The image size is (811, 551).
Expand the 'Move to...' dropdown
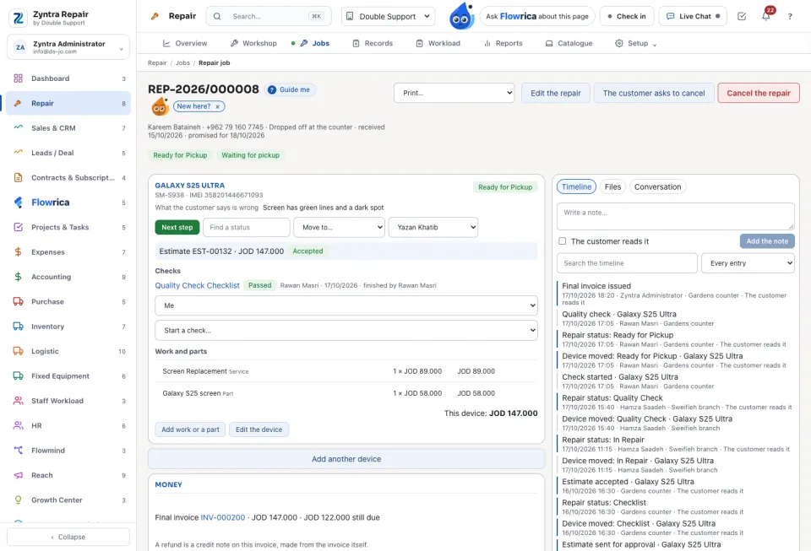(340, 227)
